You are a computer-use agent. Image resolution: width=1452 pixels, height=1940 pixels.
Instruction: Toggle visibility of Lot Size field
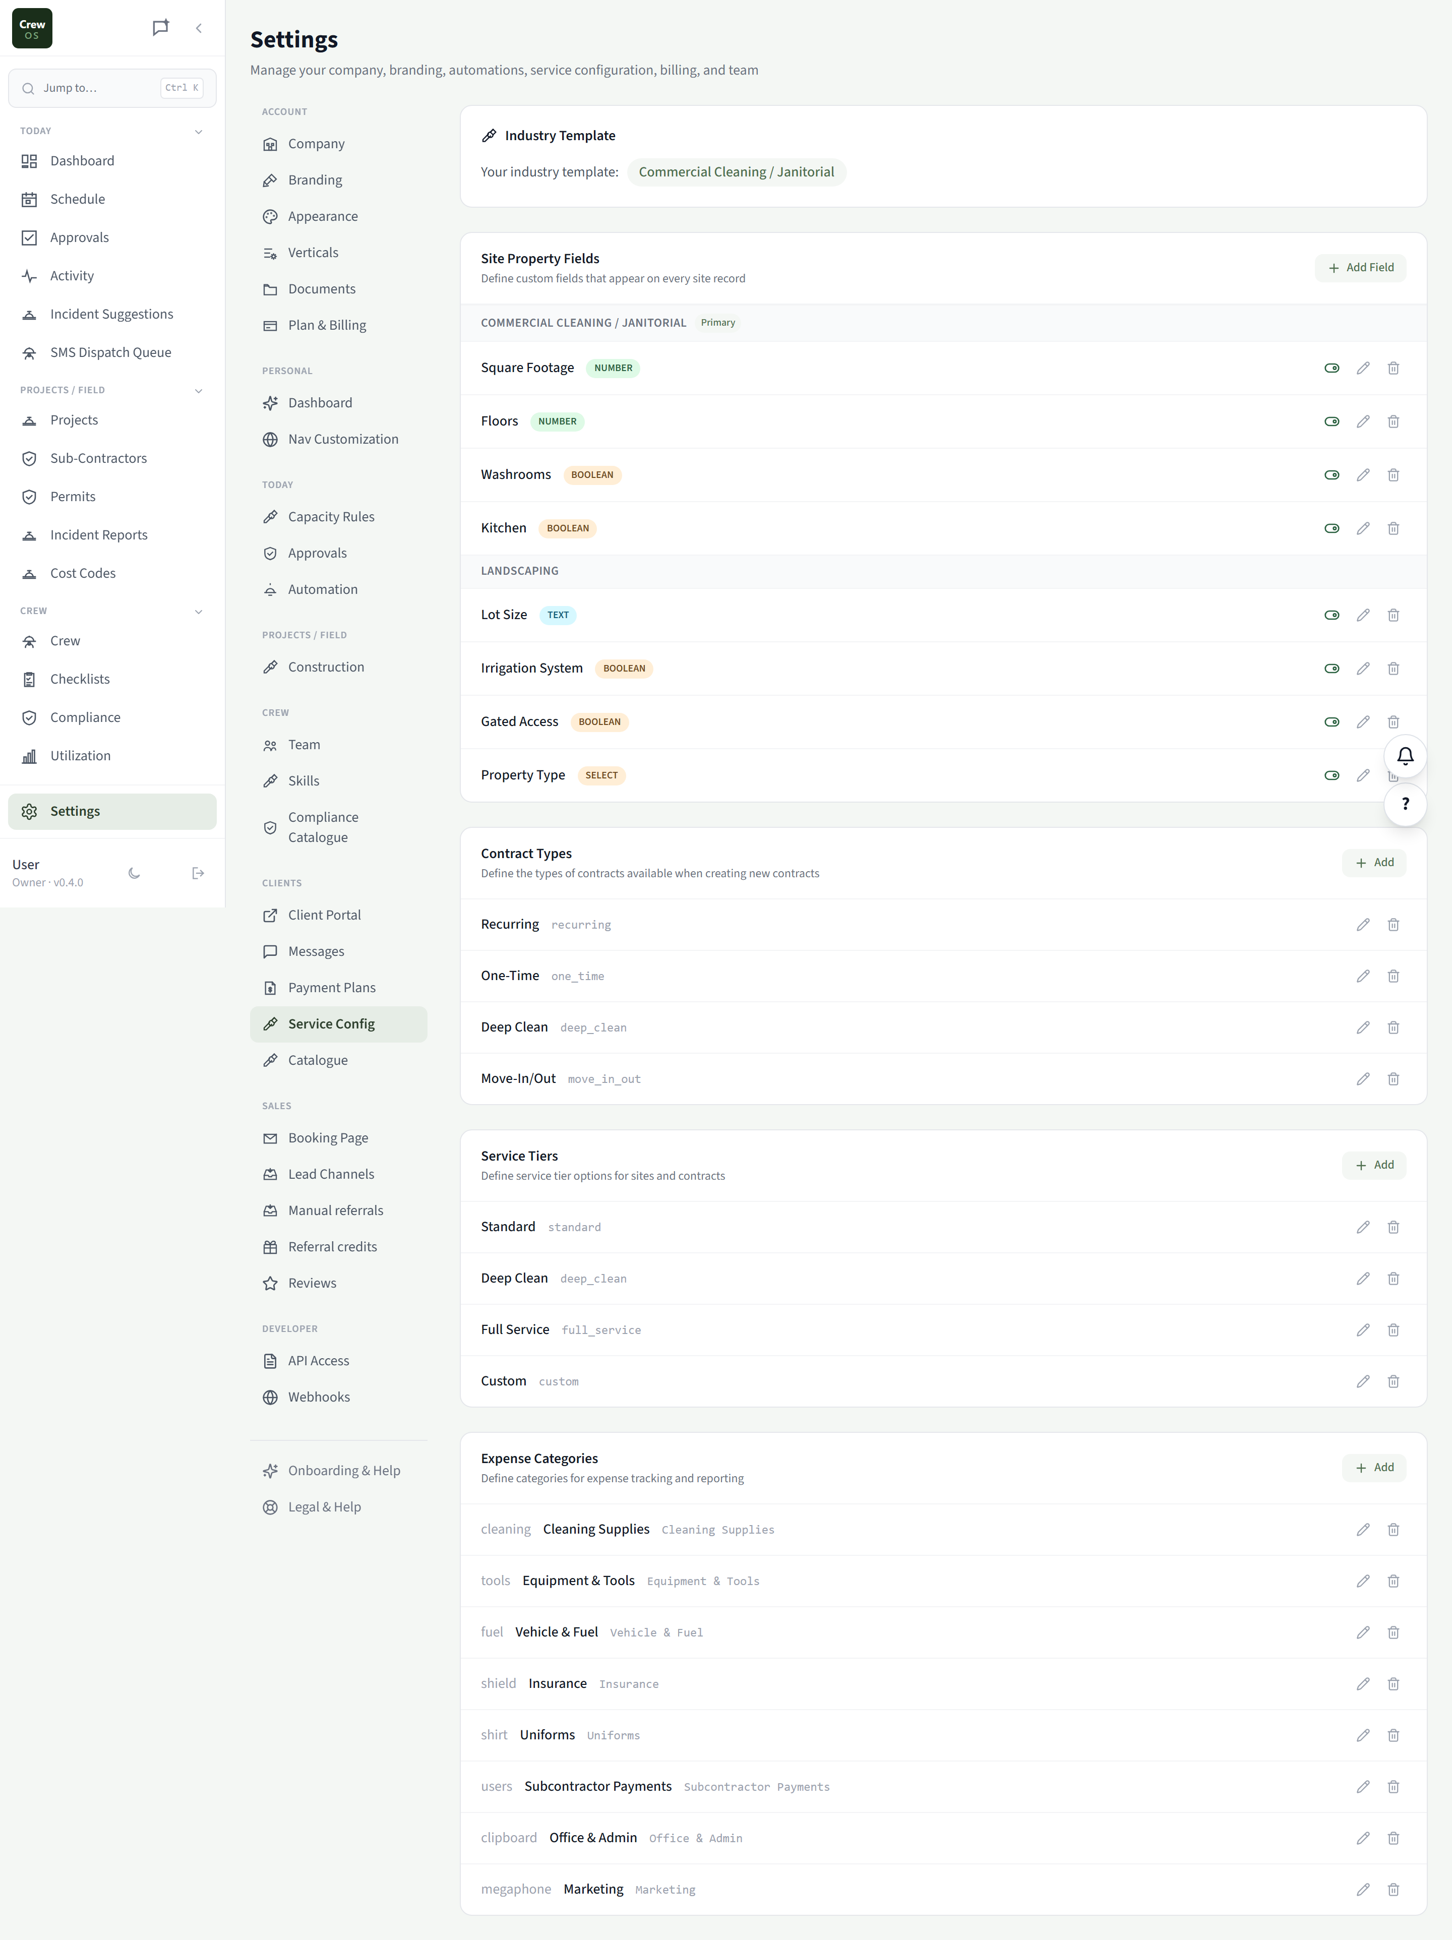1331,616
